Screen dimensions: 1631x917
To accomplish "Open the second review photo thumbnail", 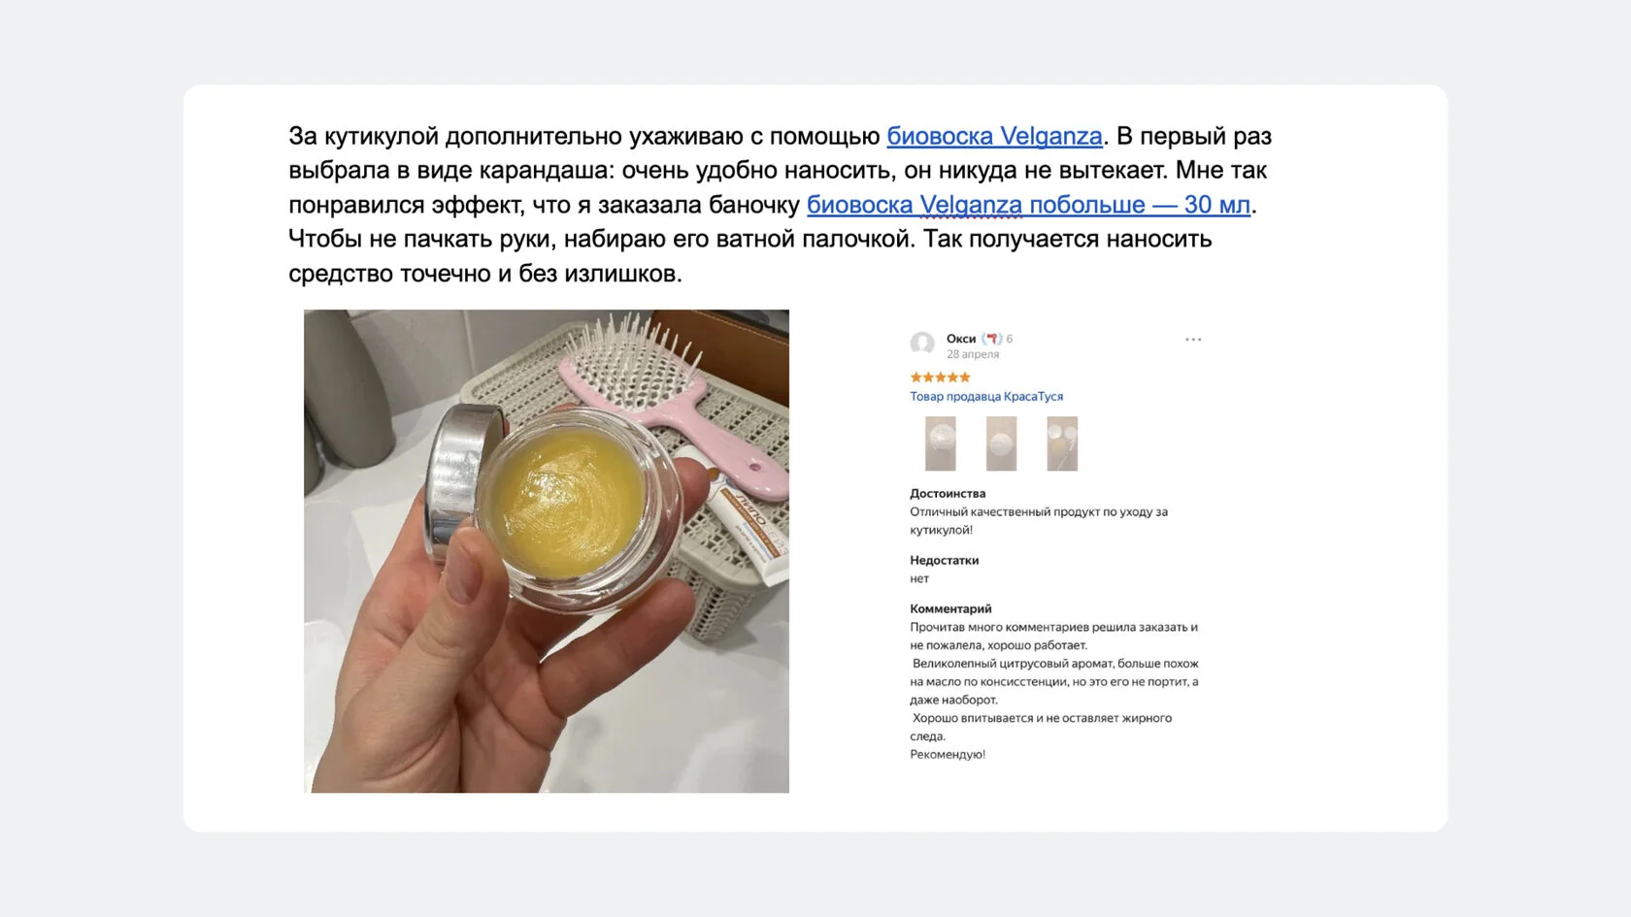I will click(x=1001, y=443).
